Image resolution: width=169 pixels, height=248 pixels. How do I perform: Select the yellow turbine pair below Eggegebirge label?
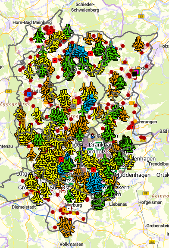click(x=38, y=115)
